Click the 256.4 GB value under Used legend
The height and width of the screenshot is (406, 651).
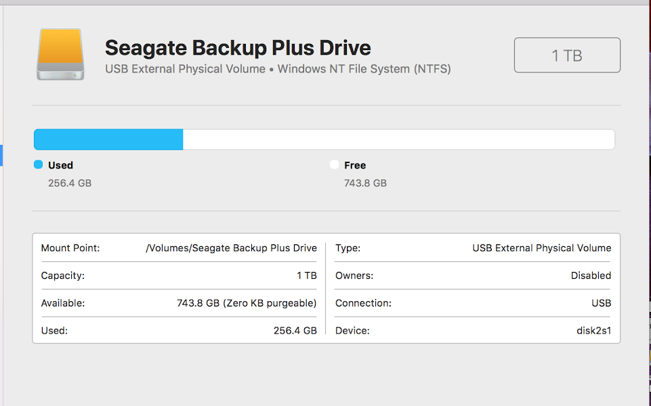[x=70, y=183]
